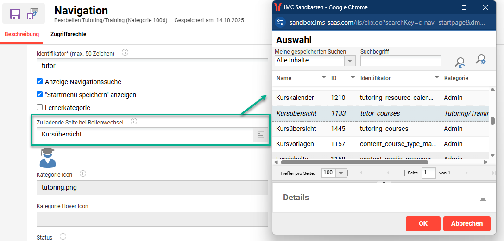
Task: Collapse the Details panel icon
Action: pyautogui.click(x=483, y=198)
